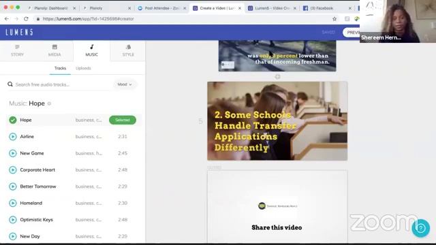Switch to Planoly Dashboard browser tab
The width and height of the screenshot is (436, 245).
[x=51, y=8]
